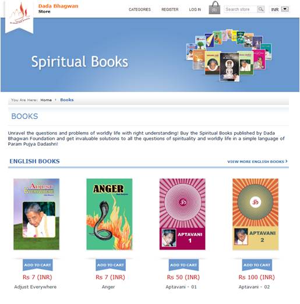300x304 pixels.
Task: Open the INR currency dropdown arrow
Action: coord(285,9)
